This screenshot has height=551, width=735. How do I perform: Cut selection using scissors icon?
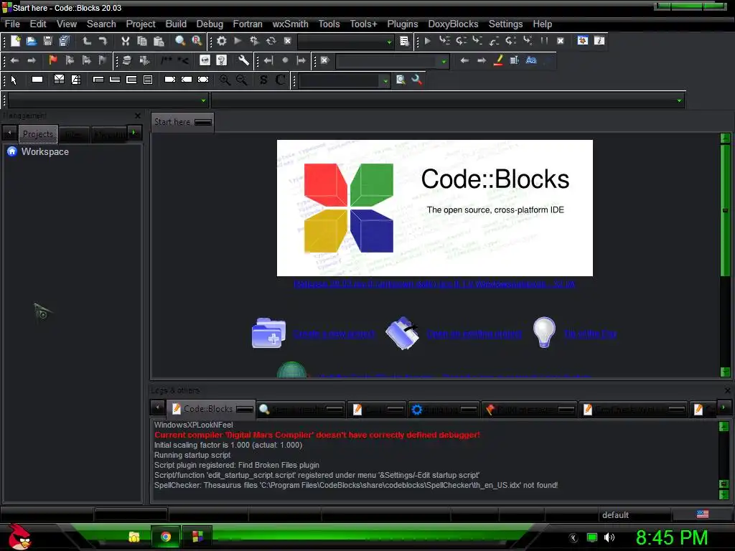click(x=125, y=41)
